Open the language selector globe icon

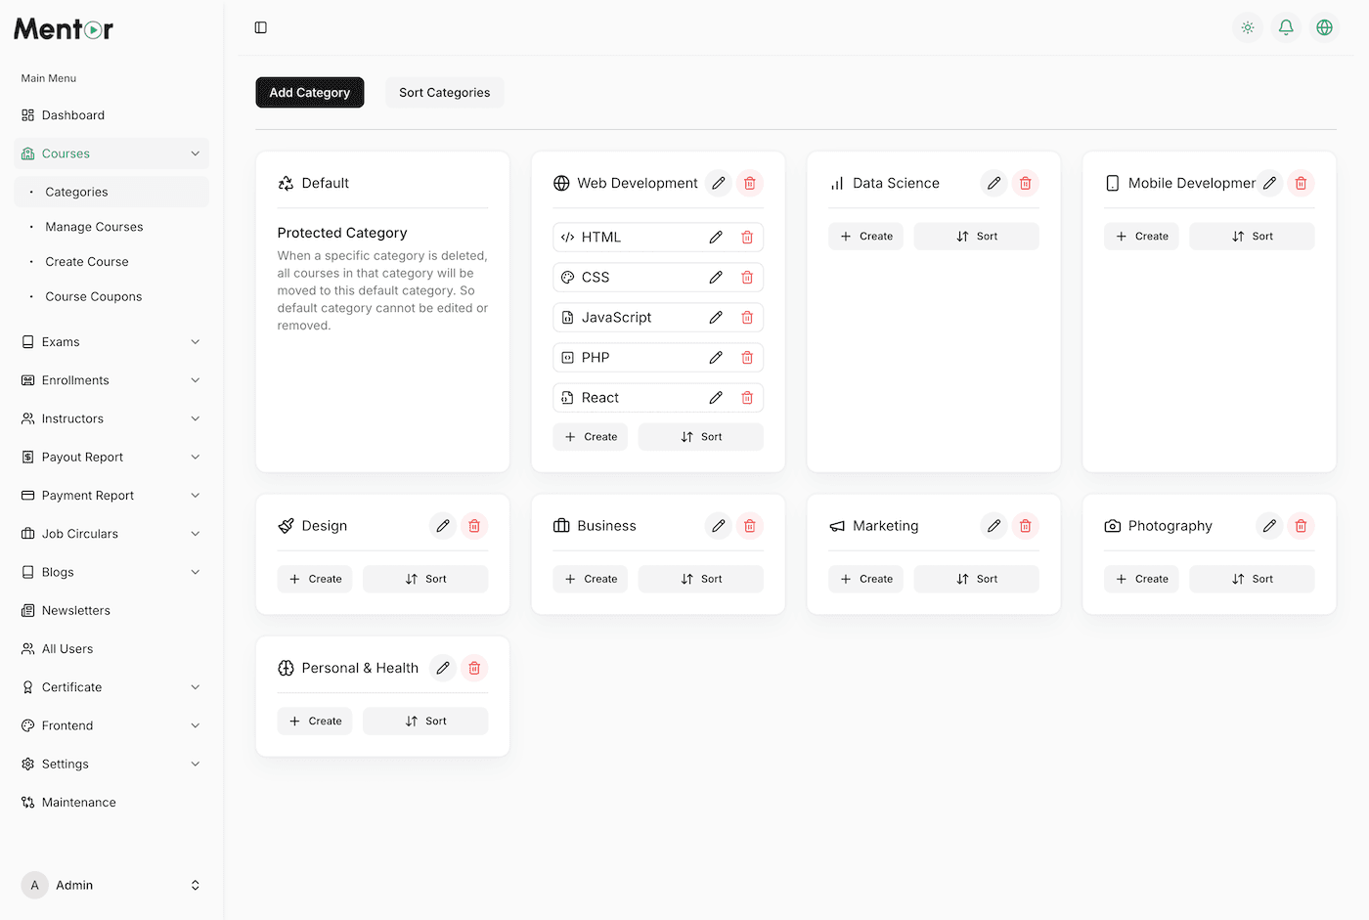tap(1324, 27)
